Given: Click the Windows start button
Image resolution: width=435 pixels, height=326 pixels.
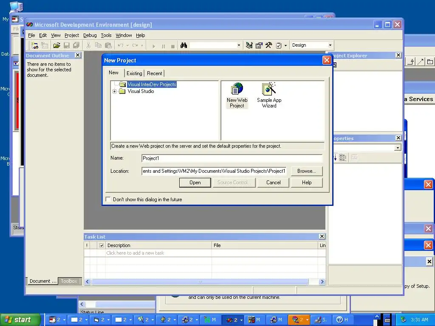Looking at the screenshot, I should pos(20,320).
